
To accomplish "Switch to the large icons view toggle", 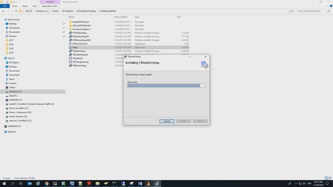I will [x=330, y=178].
